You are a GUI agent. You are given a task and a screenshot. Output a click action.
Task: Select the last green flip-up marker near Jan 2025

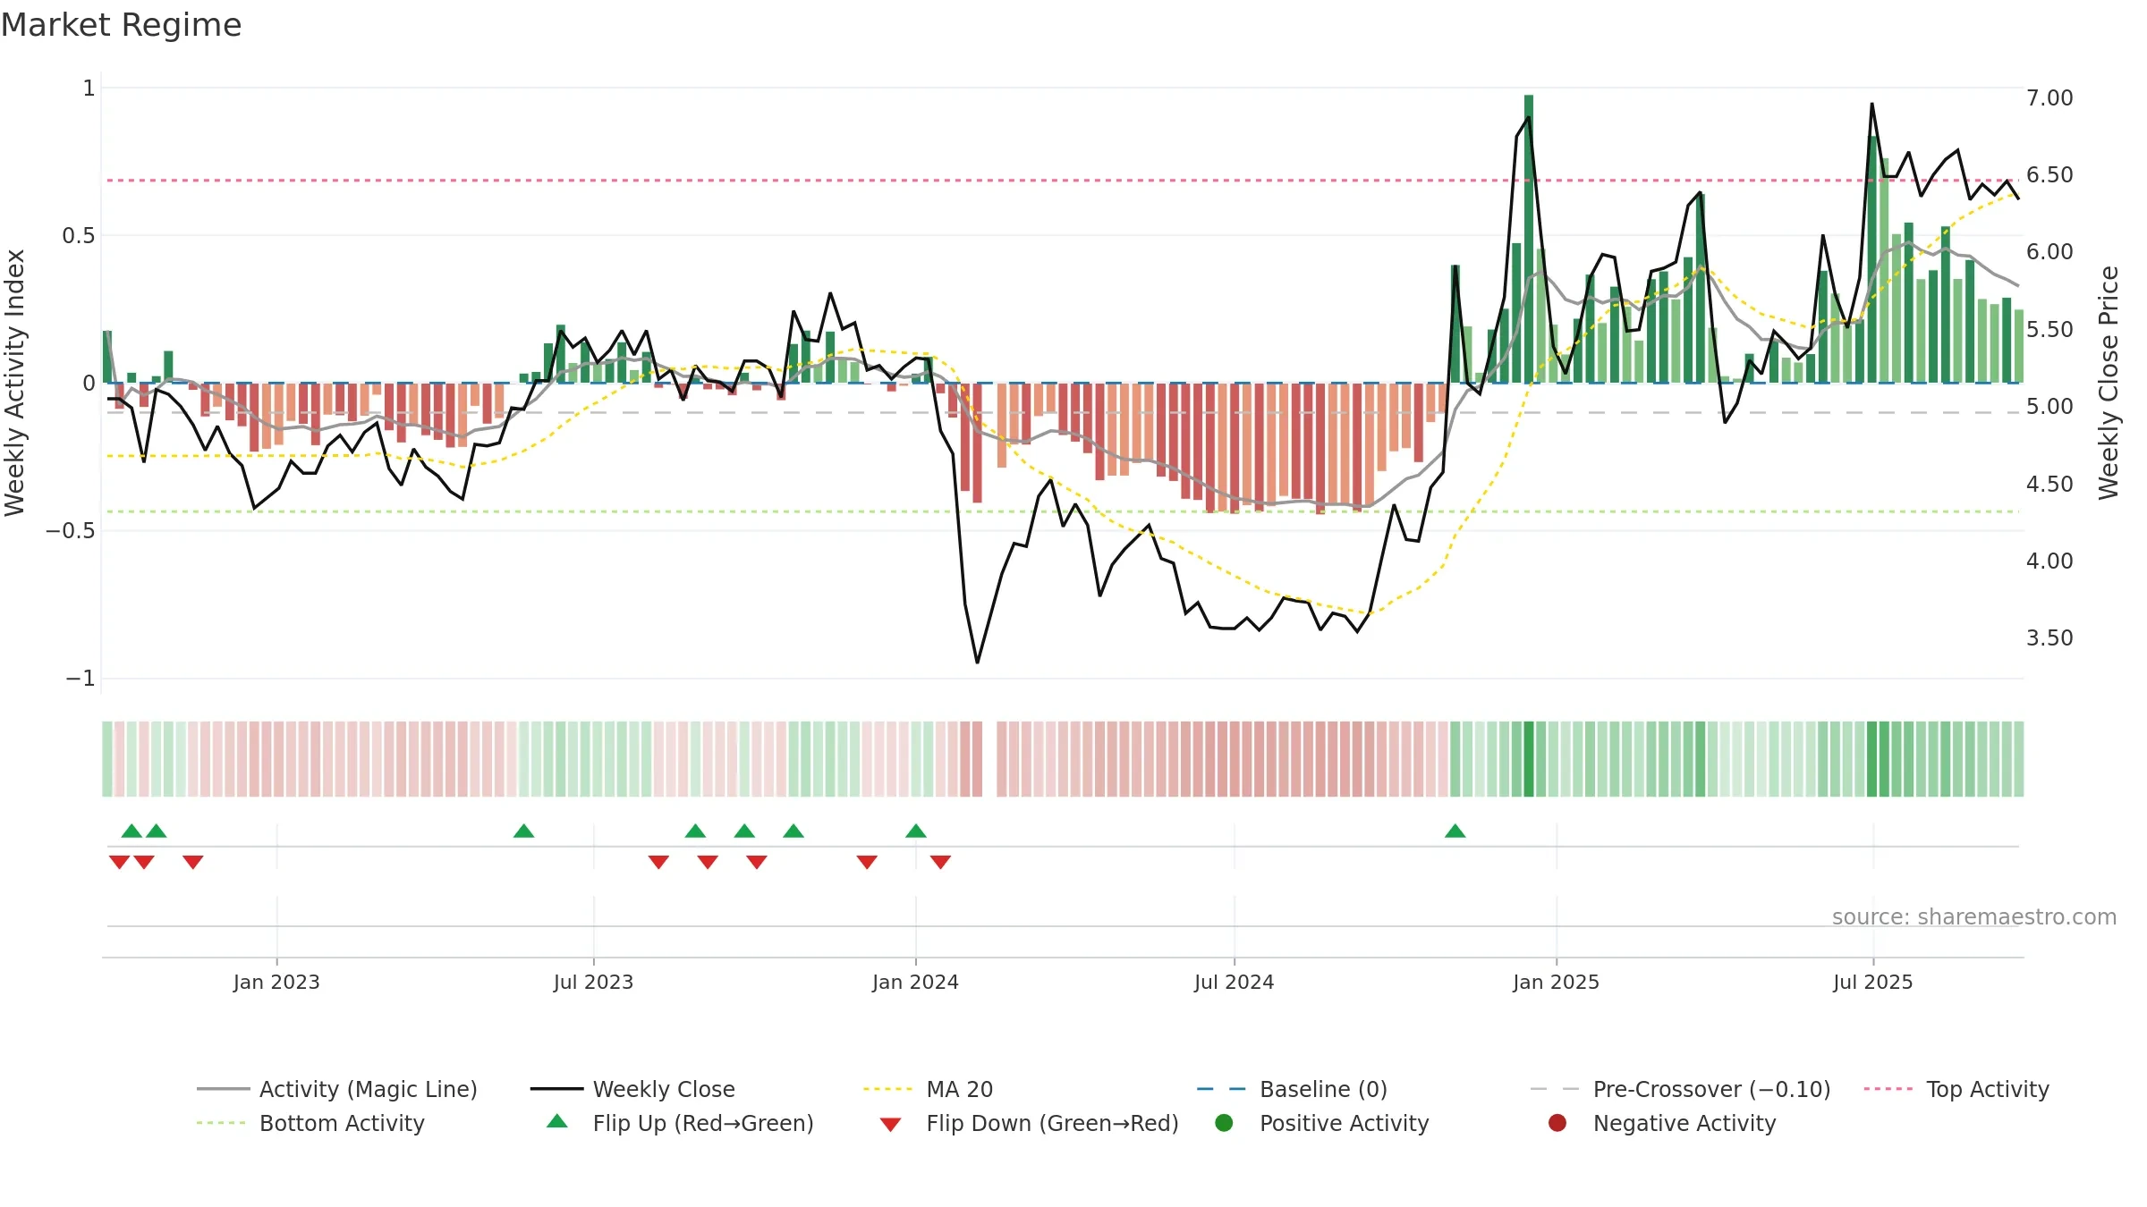click(x=1455, y=831)
